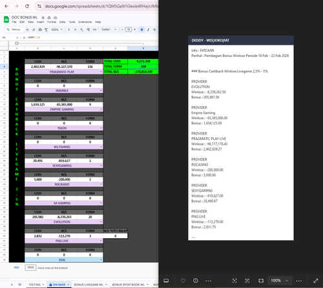Open the all sheets list icon

click(20, 285)
